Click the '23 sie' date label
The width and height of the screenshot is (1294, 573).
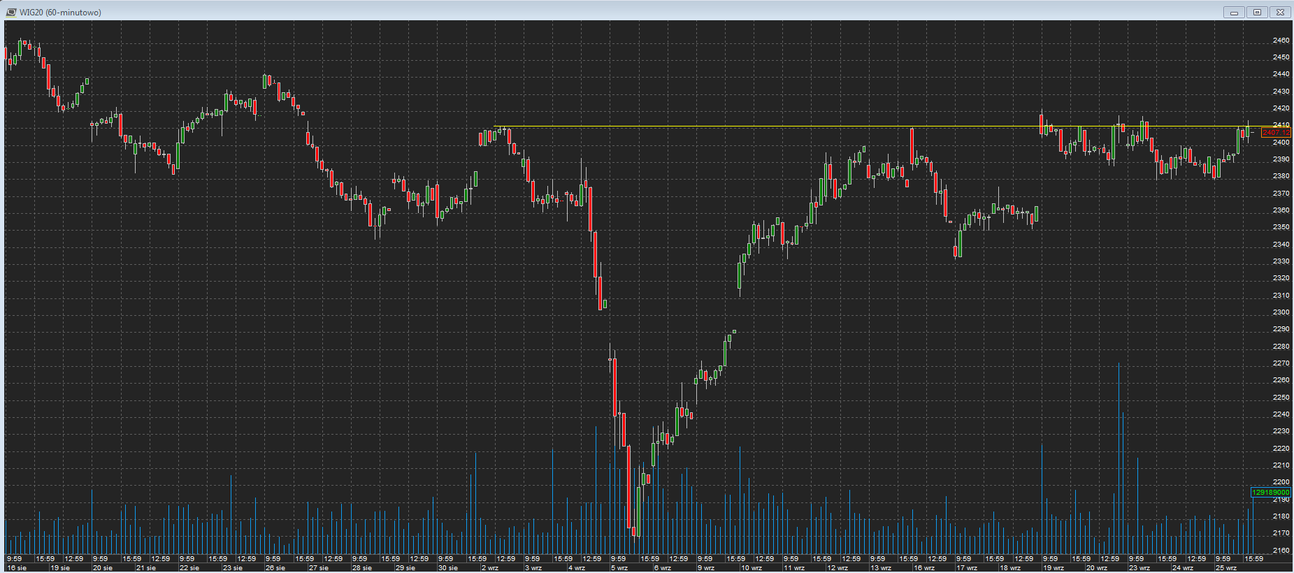pyautogui.click(x=233, y=568)
